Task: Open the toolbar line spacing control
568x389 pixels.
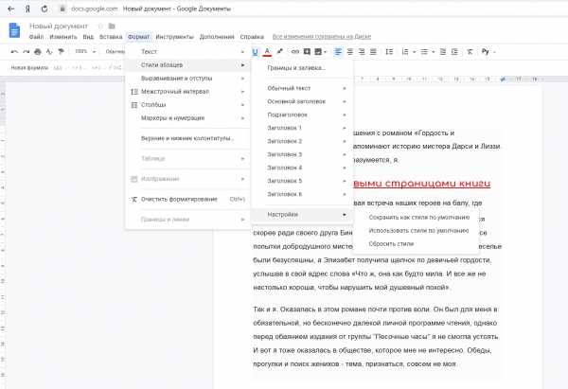Action: [x=389, y=52]
